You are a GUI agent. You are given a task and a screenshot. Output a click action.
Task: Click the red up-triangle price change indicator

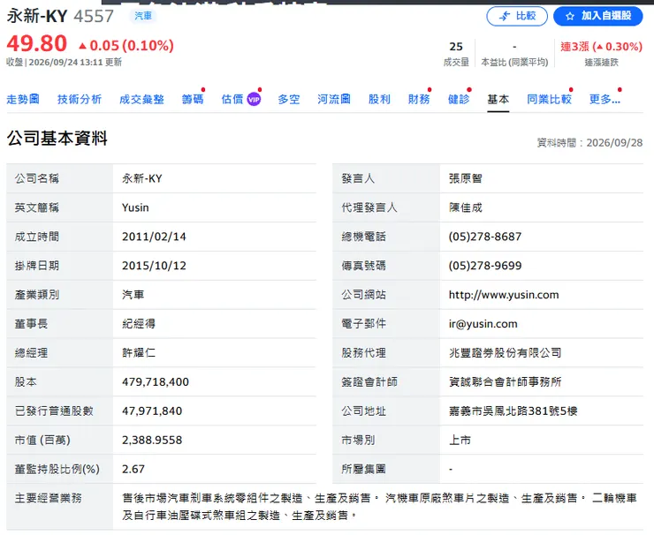pyautogui.click(x=82, y=45)
